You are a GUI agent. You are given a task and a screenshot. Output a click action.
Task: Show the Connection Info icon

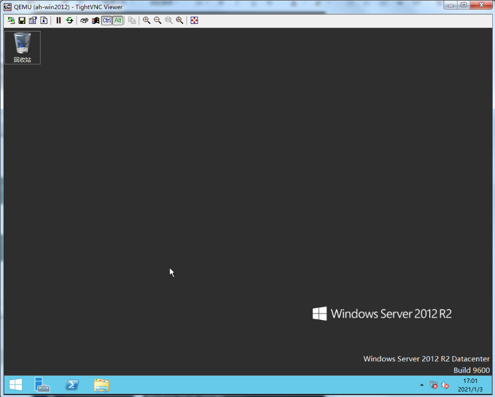[x=44, y=21]
